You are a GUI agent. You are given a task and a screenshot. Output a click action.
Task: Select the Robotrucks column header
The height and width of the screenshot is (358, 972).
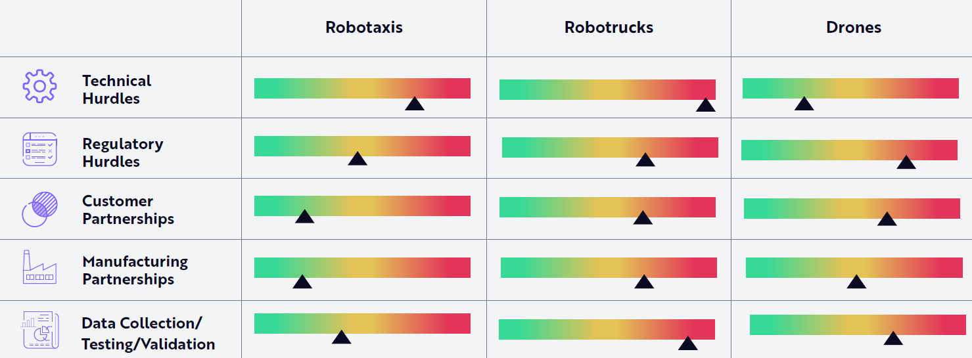[x=609, y=28]
